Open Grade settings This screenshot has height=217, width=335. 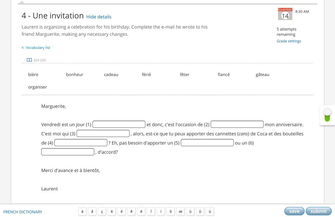click(x=289, y=41)
